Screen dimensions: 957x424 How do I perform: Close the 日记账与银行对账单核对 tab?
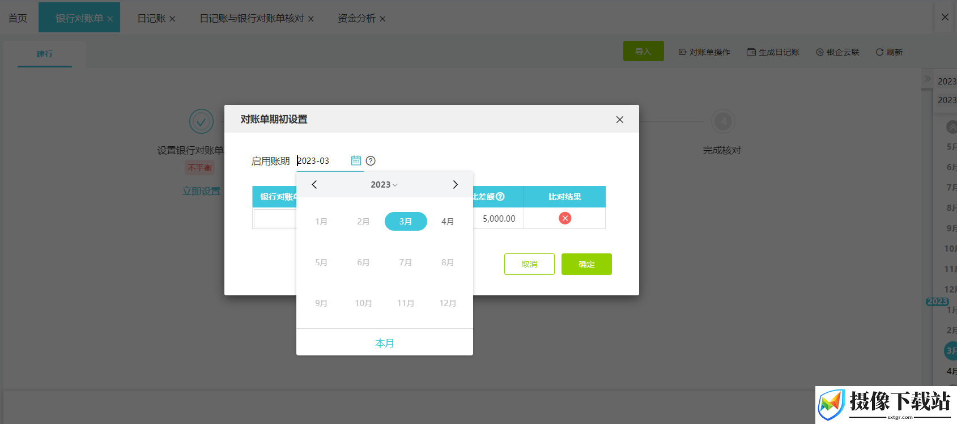[311, 19]
